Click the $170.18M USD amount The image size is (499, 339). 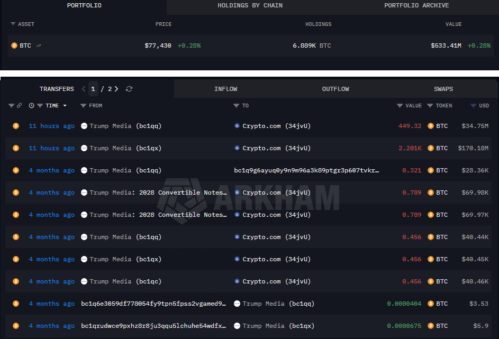point(473,148)
